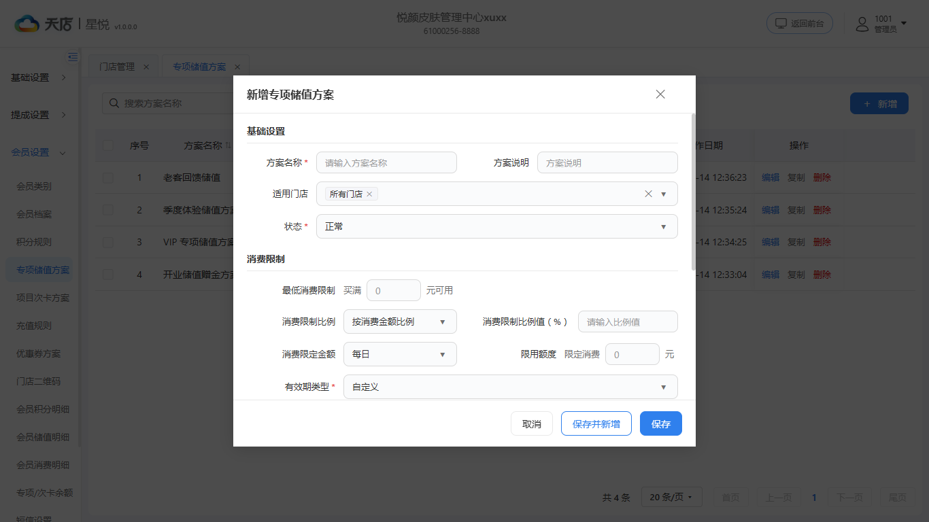The width and height of the screenshot is (929, 522).
Task: Tick the select-all checkbox in table header
Action: pyautogui.click(x=108, y=145)
